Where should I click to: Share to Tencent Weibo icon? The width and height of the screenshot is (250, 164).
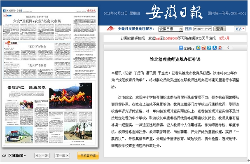(209, 48)
